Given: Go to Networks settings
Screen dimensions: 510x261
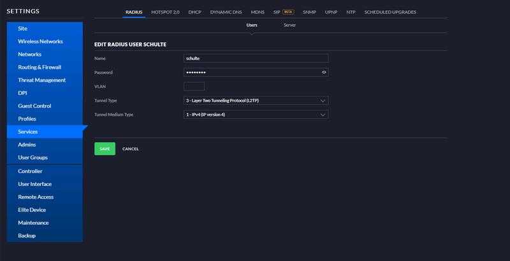Looking at the screenshot, I should tap(45, 54).
